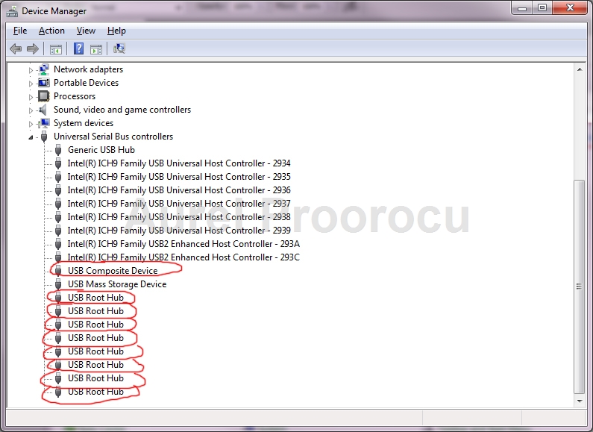
Task: Click the icon beside controller 2938
Action: pos(58,217)
